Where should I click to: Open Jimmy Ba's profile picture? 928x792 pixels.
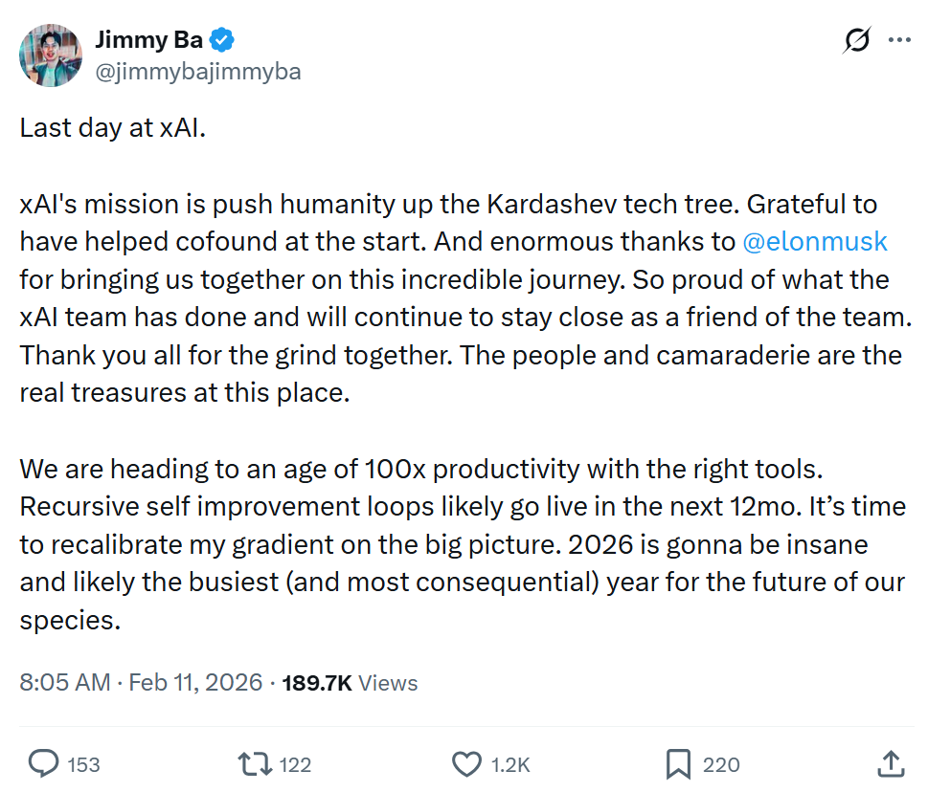[51, 55]
